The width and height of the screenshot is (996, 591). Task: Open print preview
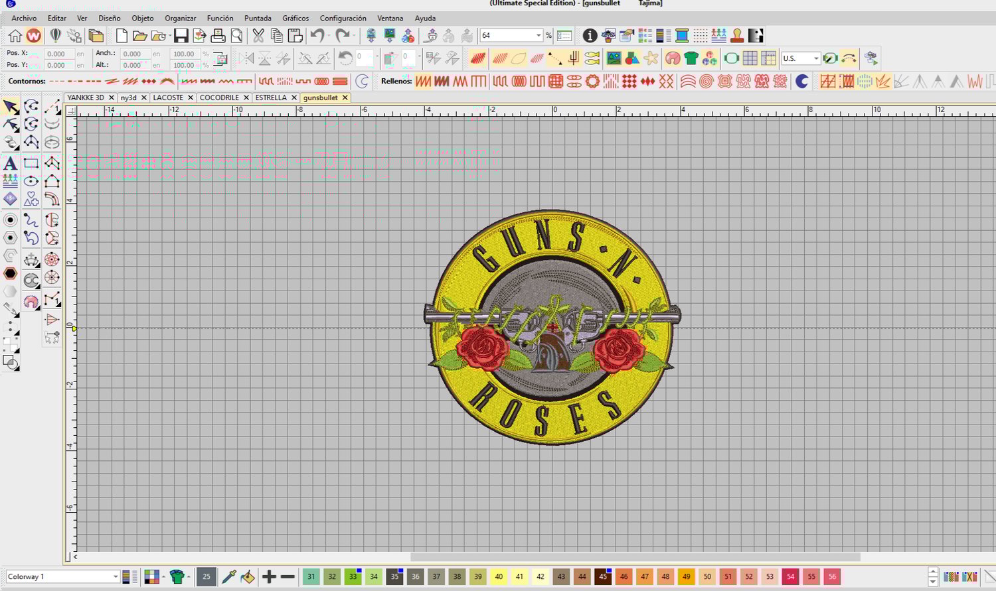[236, 36]
